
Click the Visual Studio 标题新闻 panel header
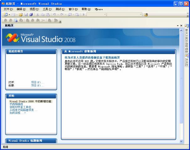click(x=31, y=141)
